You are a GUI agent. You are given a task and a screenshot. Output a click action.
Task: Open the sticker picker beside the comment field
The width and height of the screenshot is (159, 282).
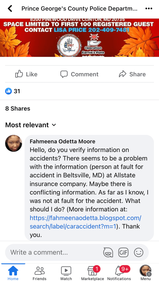(x=108, y=252)
